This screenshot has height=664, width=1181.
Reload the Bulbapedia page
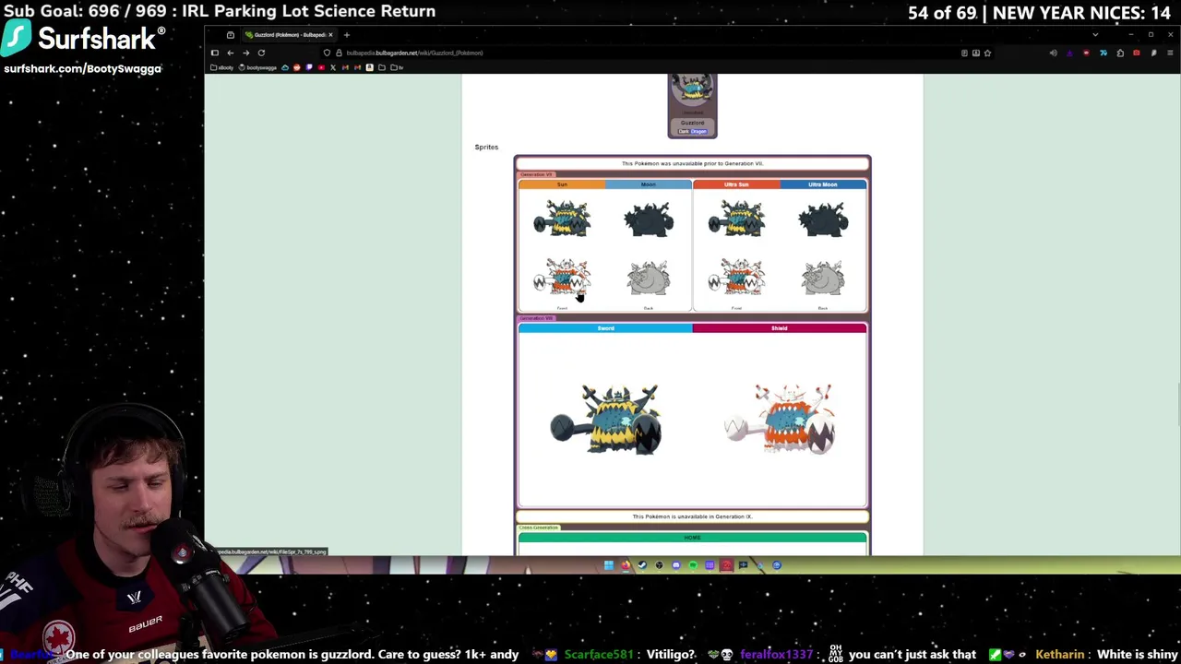point(261,53)
